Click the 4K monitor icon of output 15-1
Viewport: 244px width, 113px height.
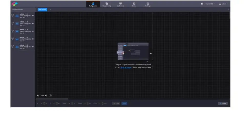[17, 31]
